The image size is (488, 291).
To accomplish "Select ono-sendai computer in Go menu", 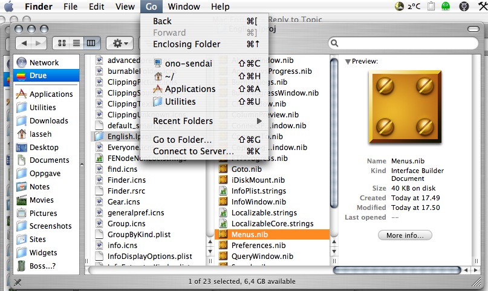I will tap(204, 64).
